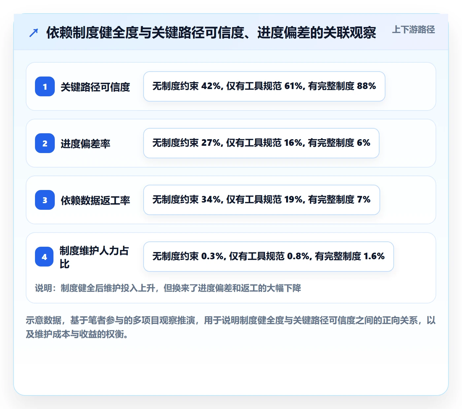Click the value box with 有完整制度 7%
The image size is (462, 409).
[x=262, y=200]
